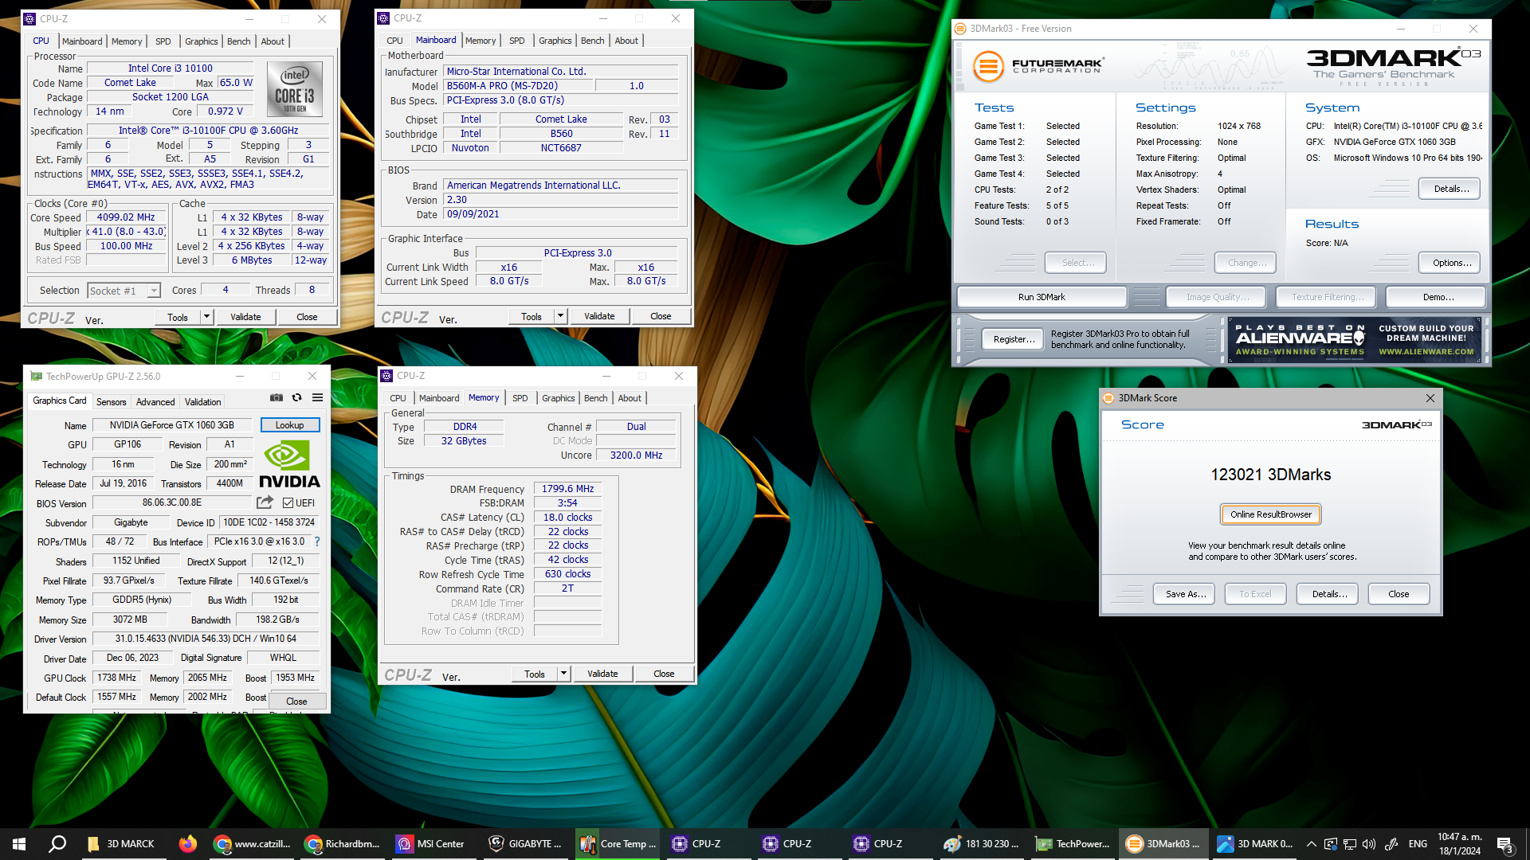Click the 123021 3DMarks score text
1530x860 pixels.
point(1271,475)
